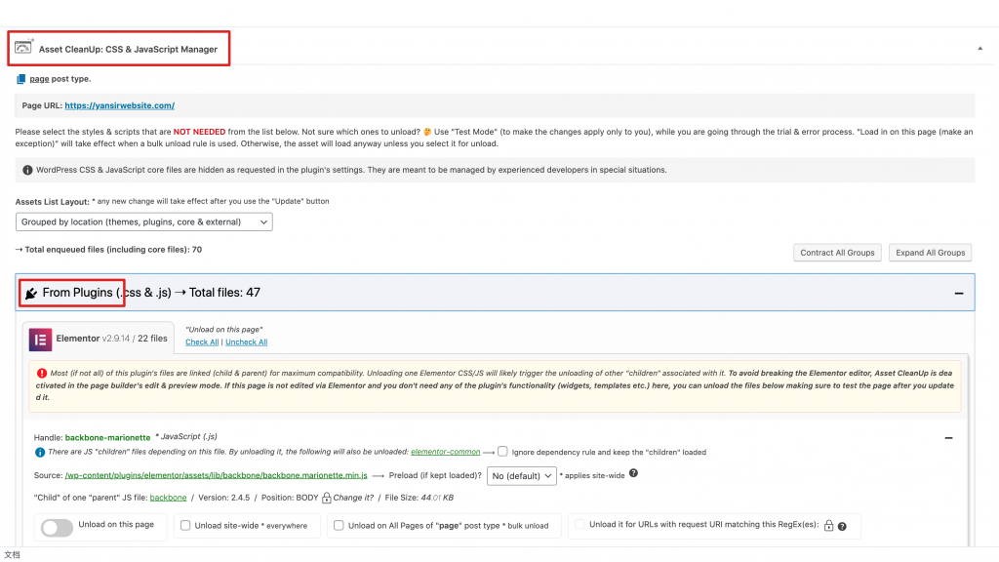This screenshot has width=999, height=562.
Task: Open the yansirwebsite.com page URL link
Action: (x=119, y=105)
